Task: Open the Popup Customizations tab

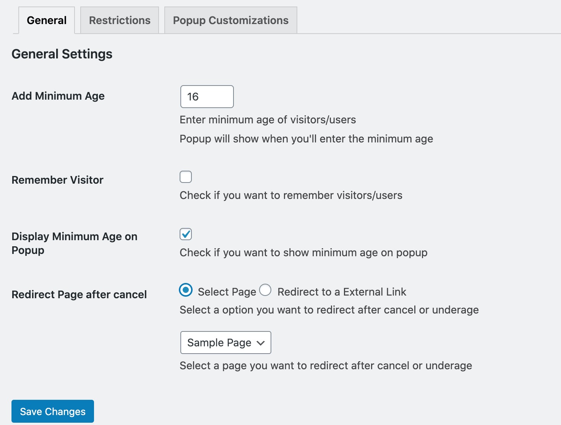Action: coord(230,20)
